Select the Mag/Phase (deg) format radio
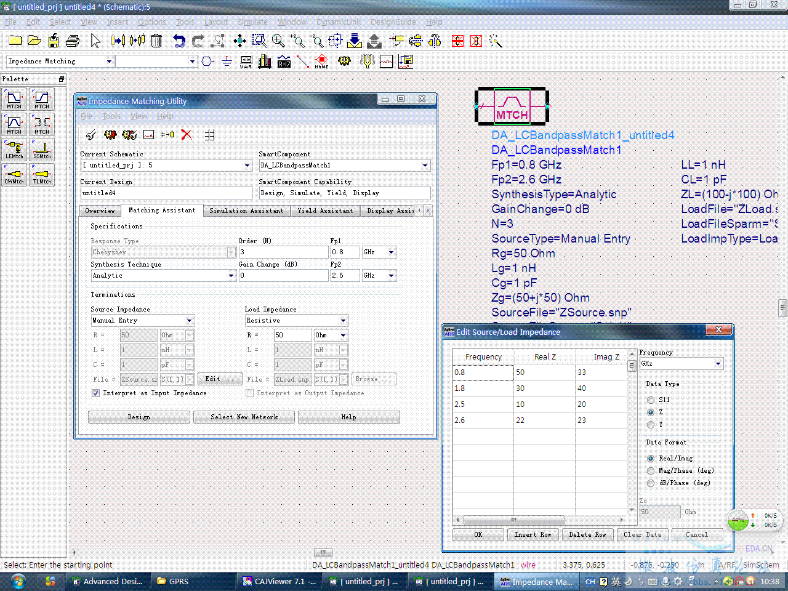Viewport: 788px width, 591px height. click(x=651, y=471)
